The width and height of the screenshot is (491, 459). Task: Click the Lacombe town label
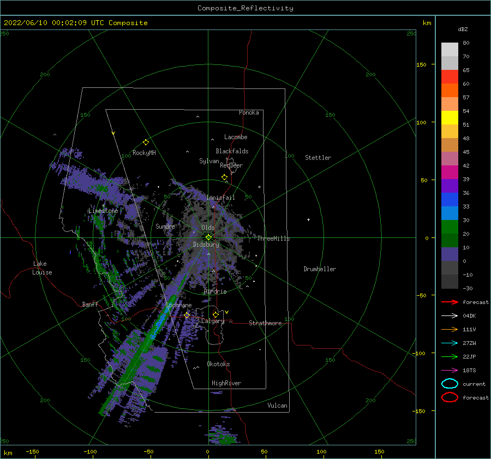click(x=236, y=137)
